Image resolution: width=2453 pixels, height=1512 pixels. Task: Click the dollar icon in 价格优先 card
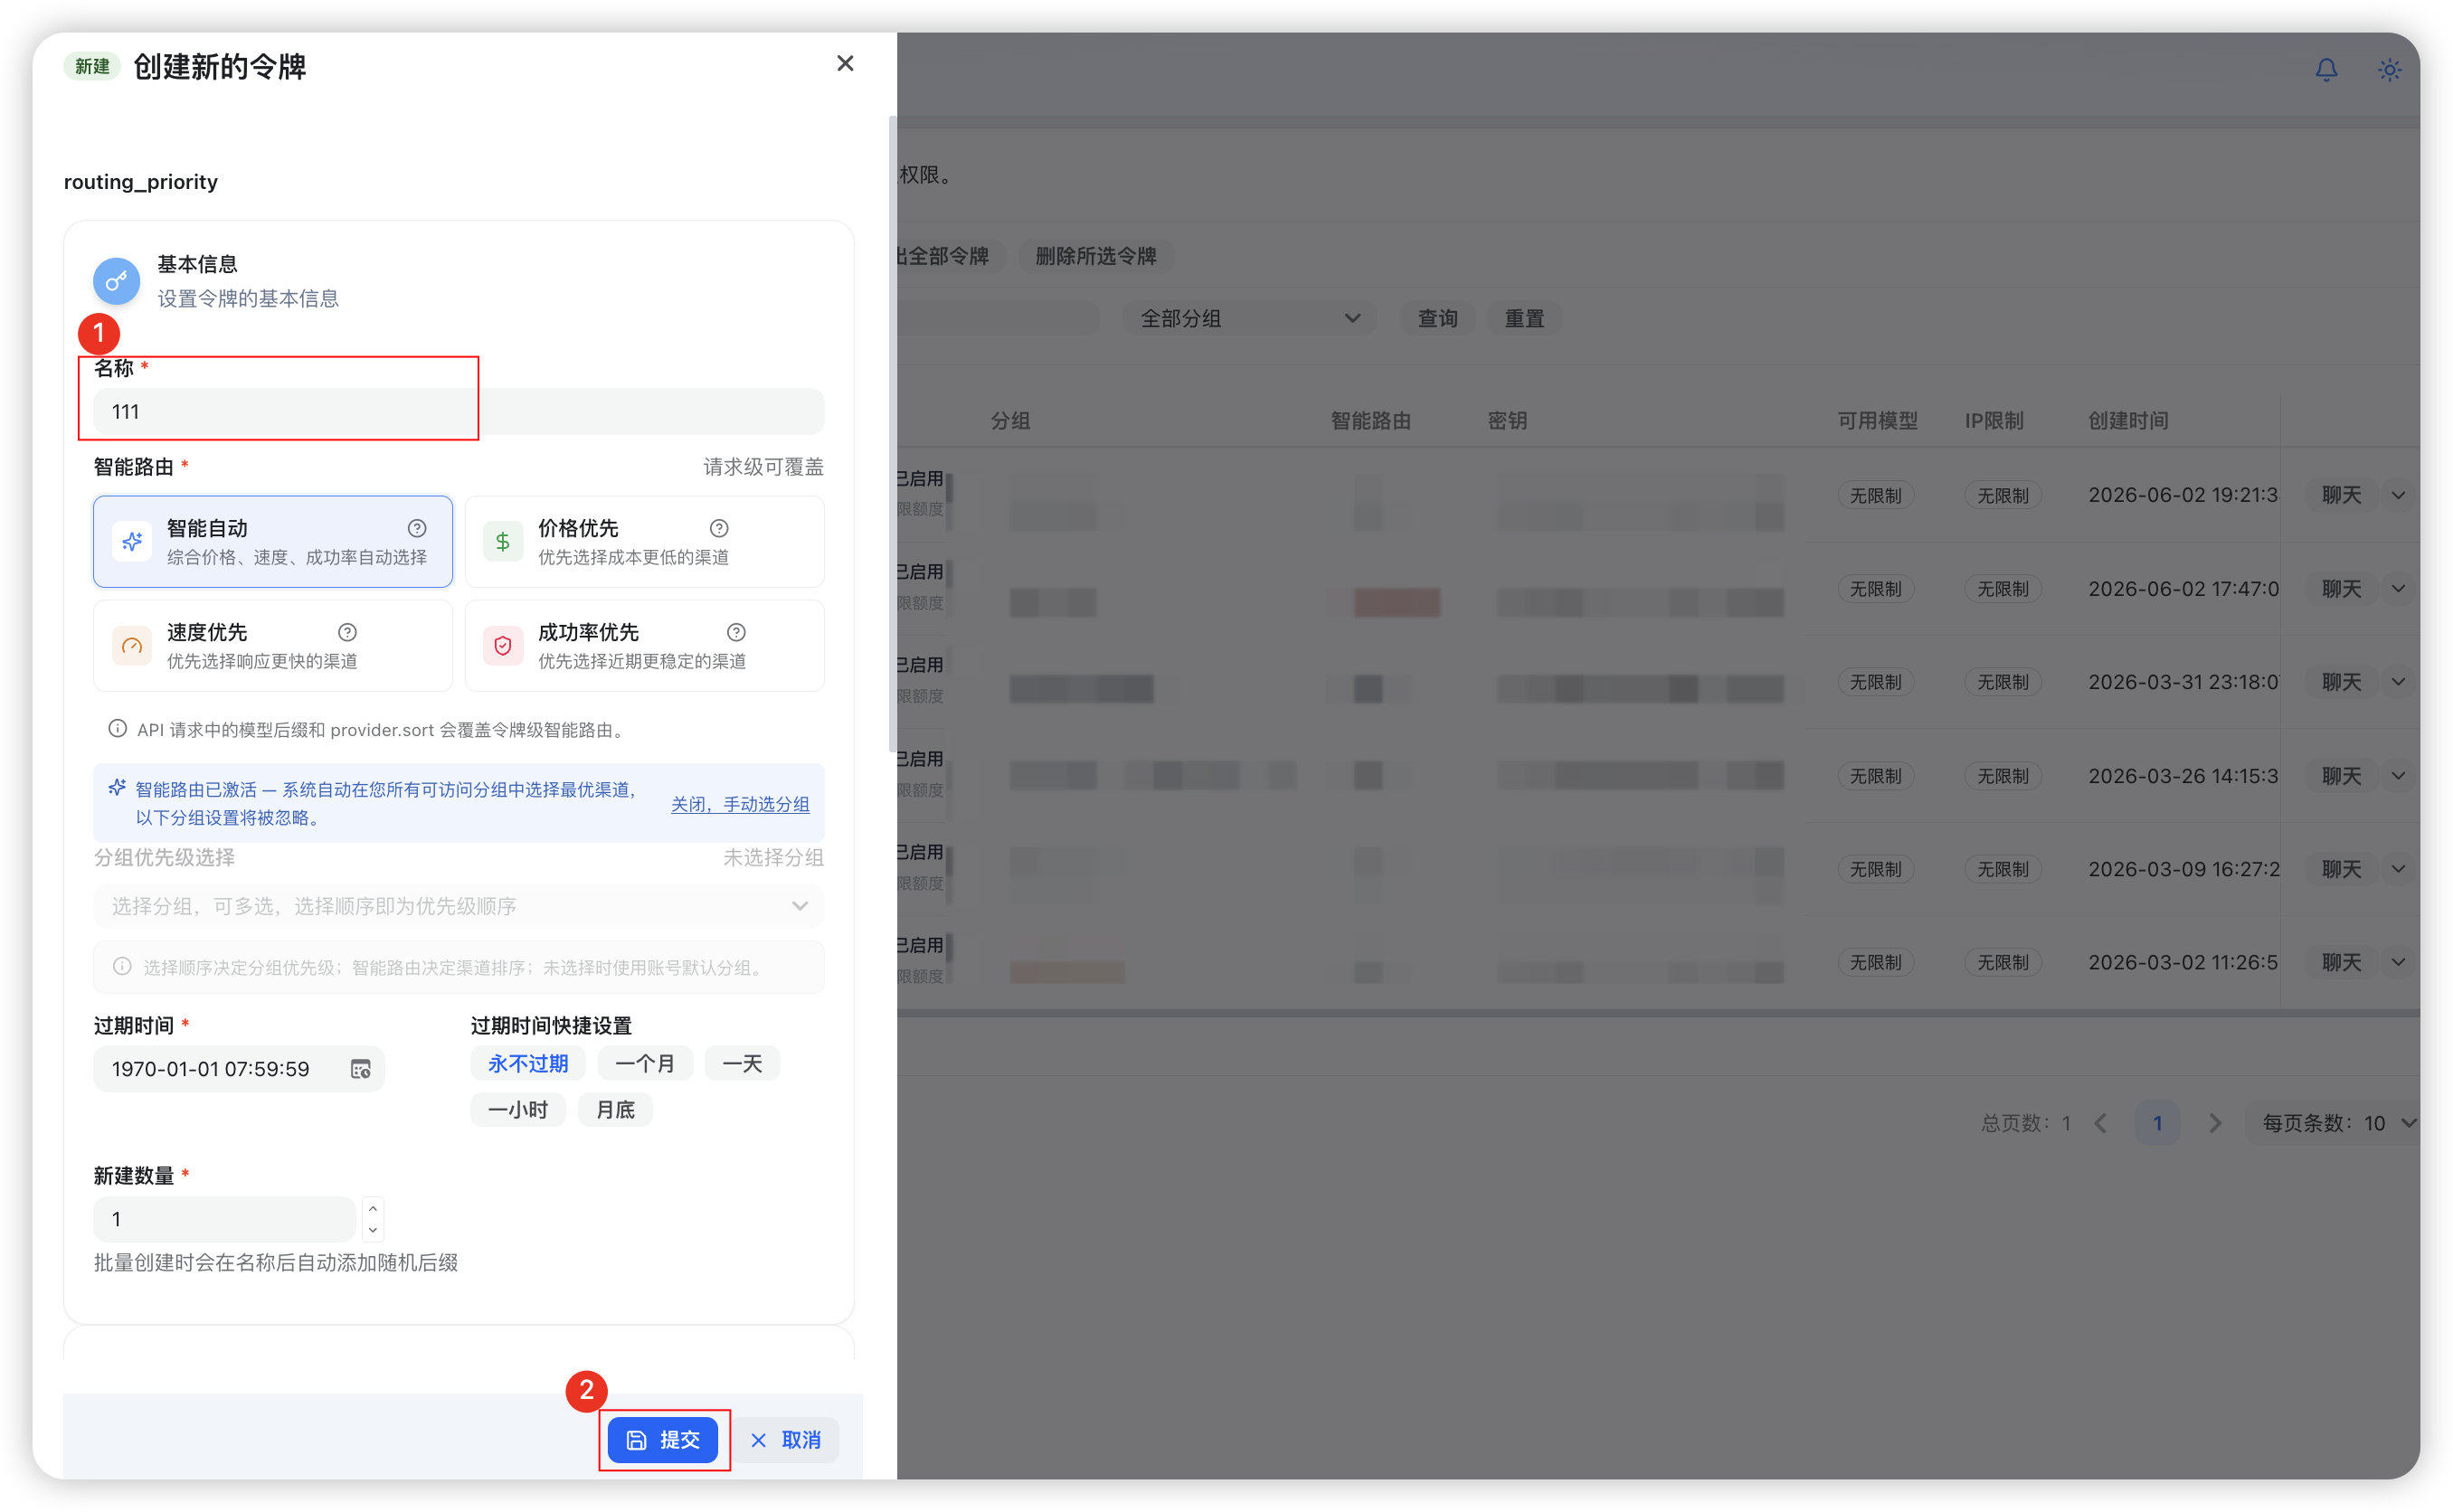click(503, 541)
